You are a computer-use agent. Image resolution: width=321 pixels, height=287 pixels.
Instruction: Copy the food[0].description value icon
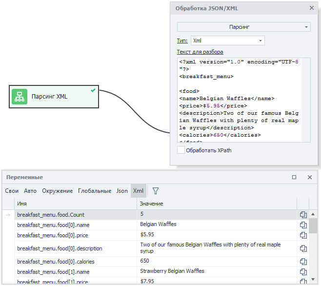click(303, 248)
